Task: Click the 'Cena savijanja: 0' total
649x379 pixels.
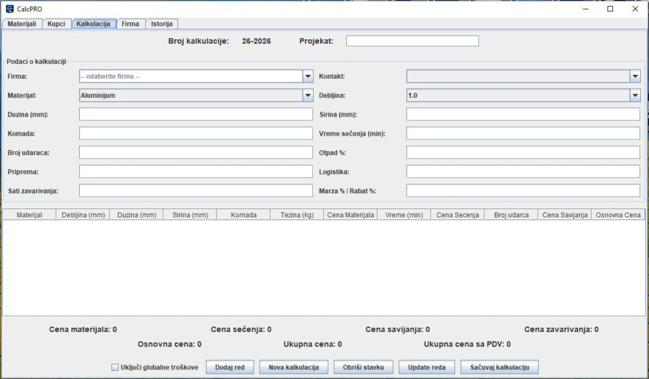Action: pos(397,330)
